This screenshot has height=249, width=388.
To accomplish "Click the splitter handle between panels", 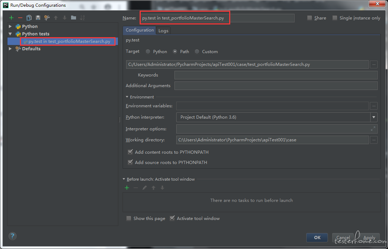I will pyautogui.click(x=119, y=120).
